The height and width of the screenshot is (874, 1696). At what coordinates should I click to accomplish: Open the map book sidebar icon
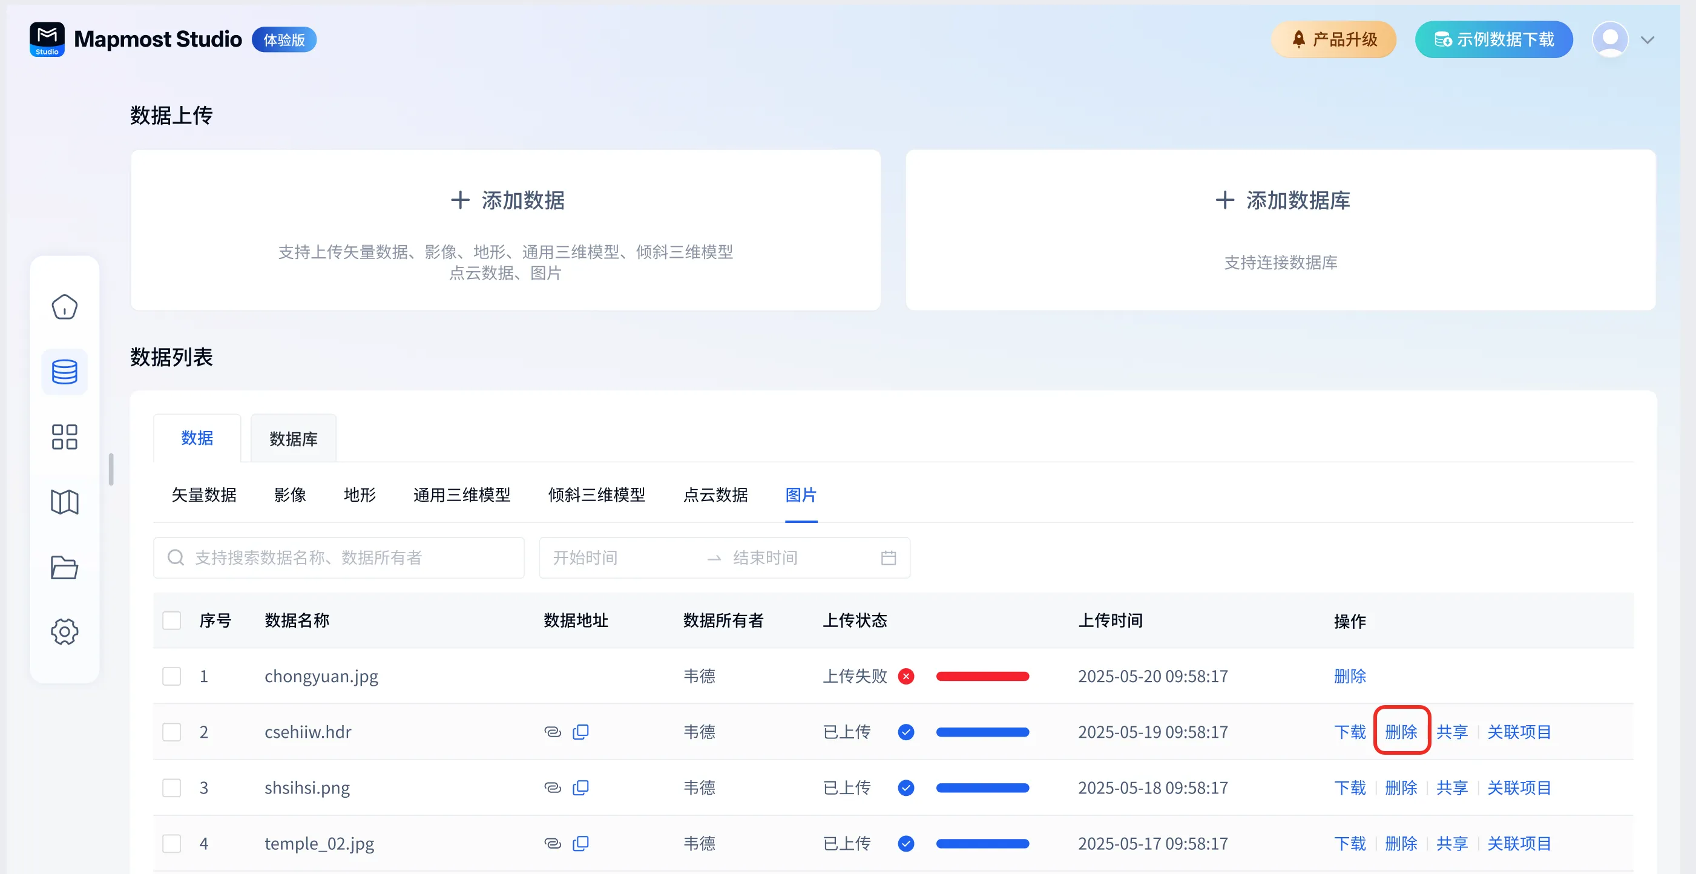tap(65, 502)
